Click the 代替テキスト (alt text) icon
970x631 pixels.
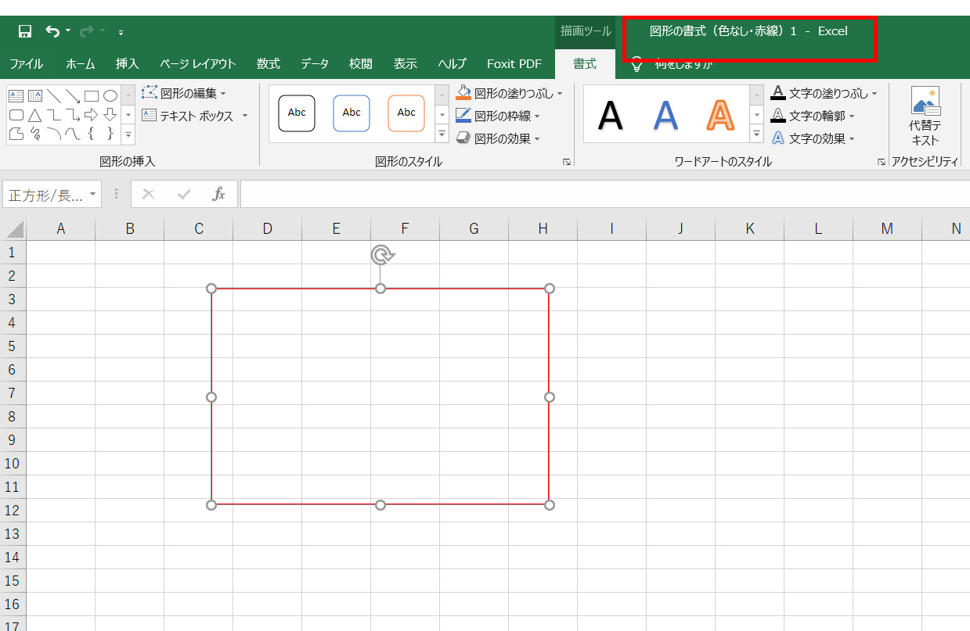click(925, 114)
